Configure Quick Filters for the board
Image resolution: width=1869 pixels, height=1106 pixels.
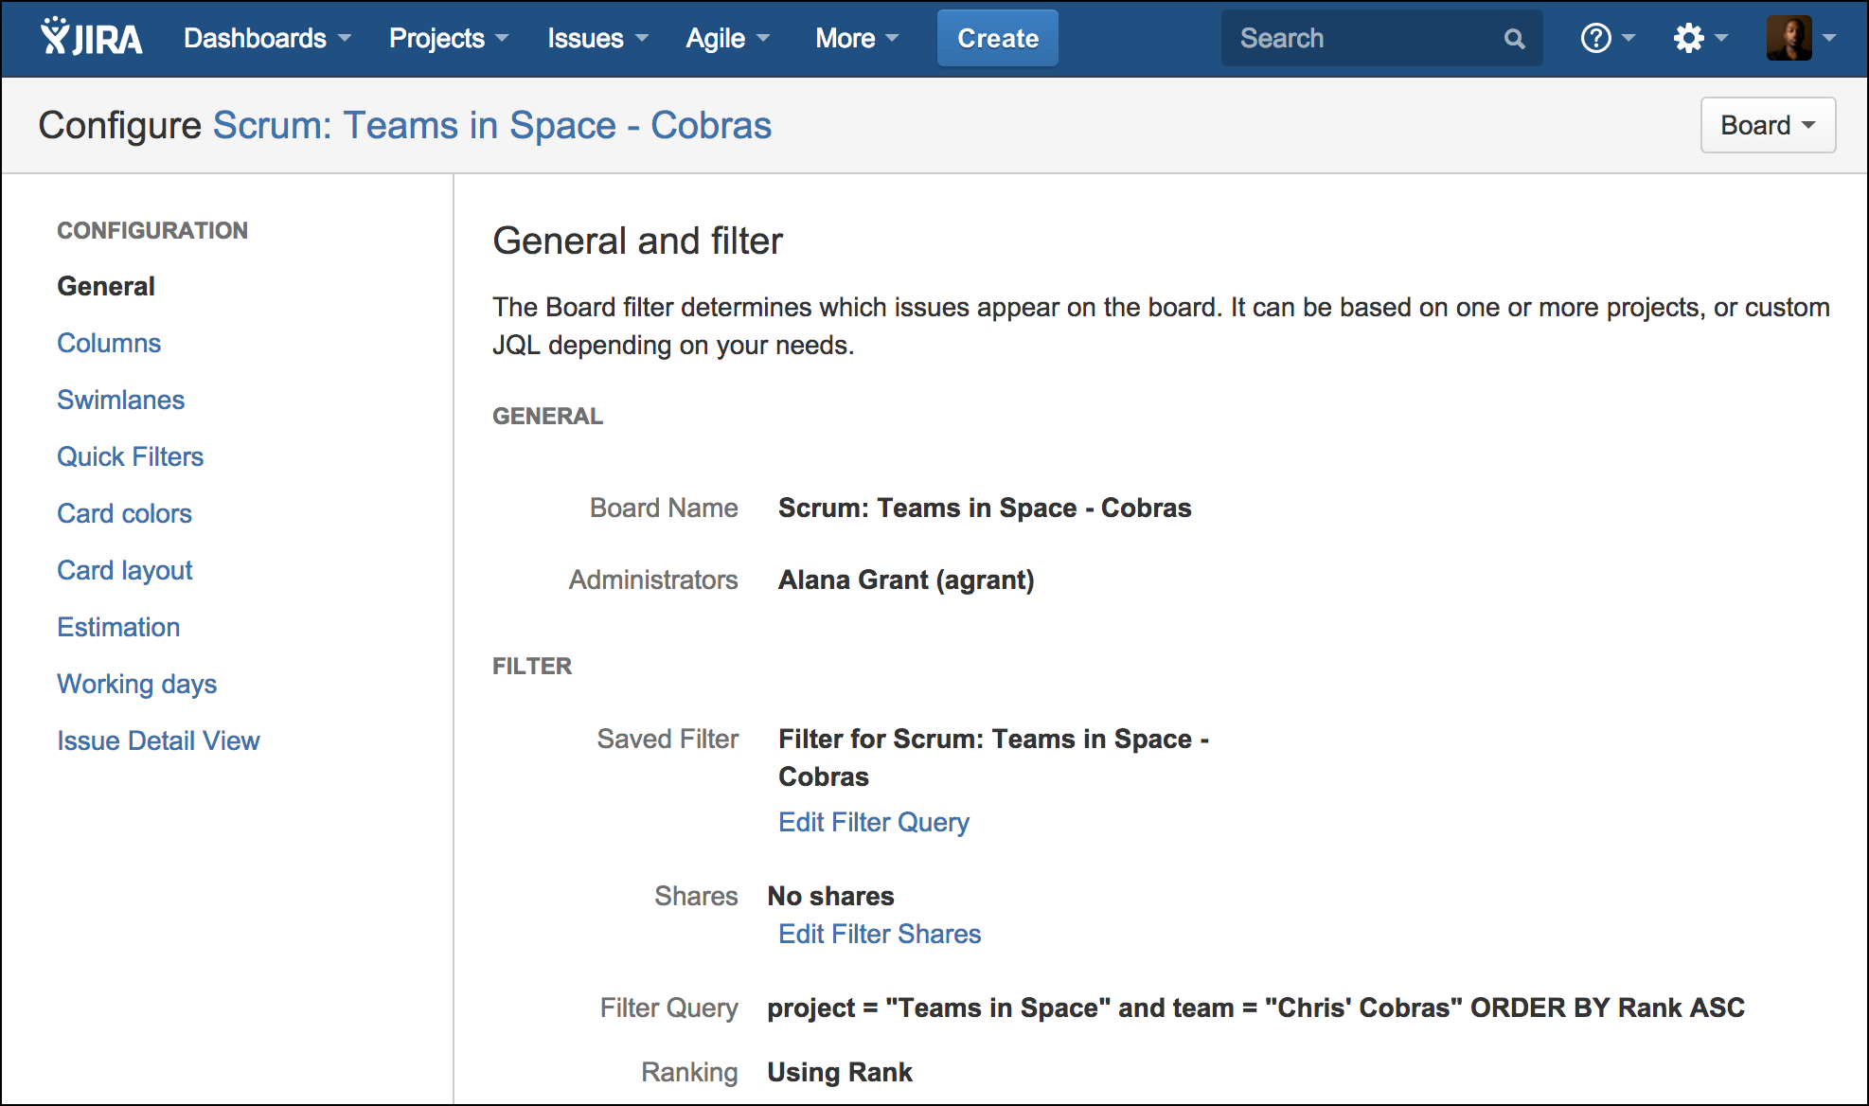131,456
